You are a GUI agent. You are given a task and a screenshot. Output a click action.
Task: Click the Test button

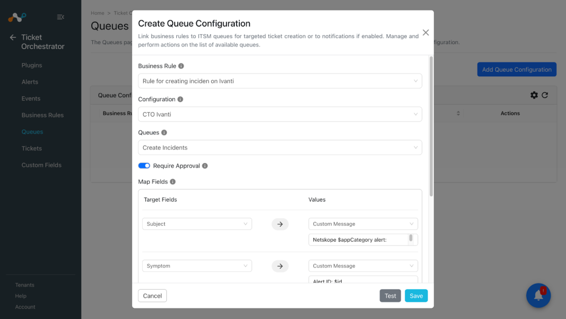[390, 296]
